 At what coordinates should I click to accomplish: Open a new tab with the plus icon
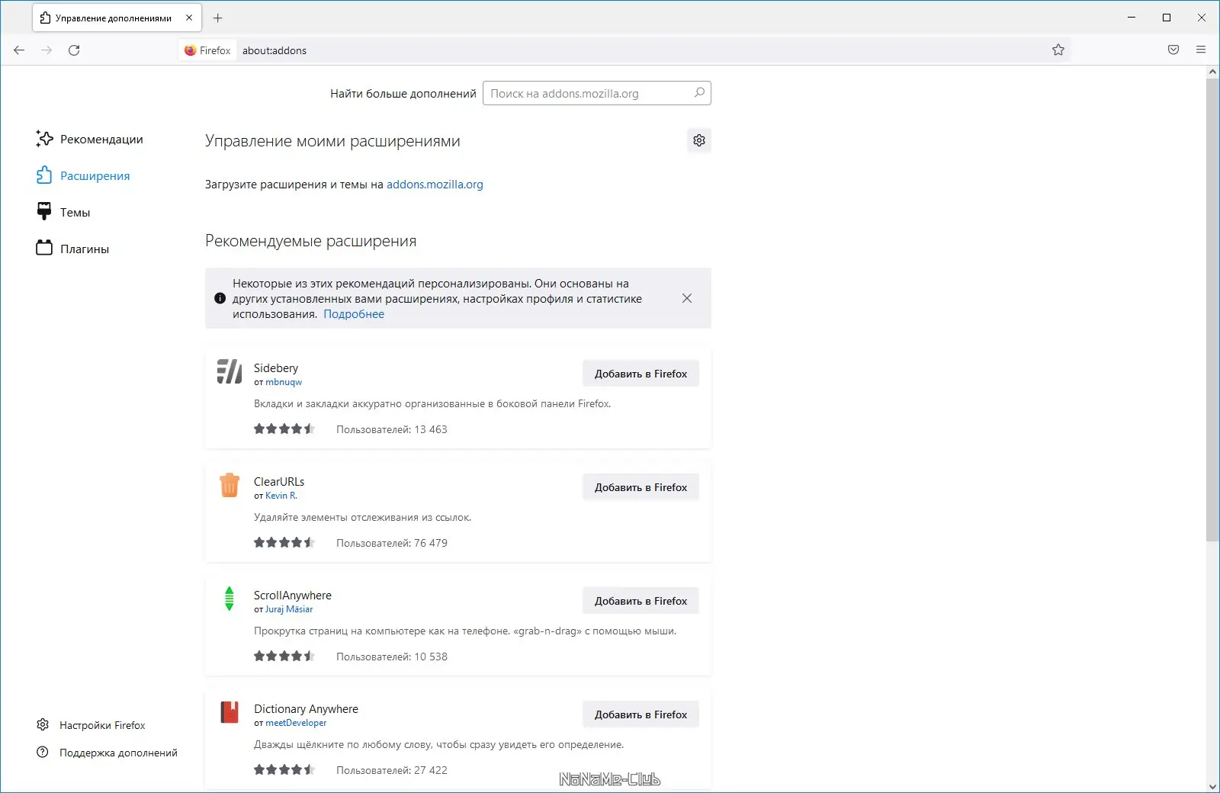[x=218, y=18]
